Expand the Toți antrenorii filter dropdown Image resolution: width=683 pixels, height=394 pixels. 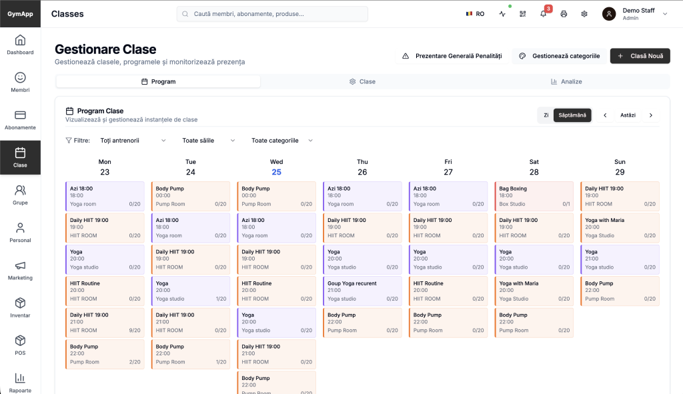coord(133,141)
